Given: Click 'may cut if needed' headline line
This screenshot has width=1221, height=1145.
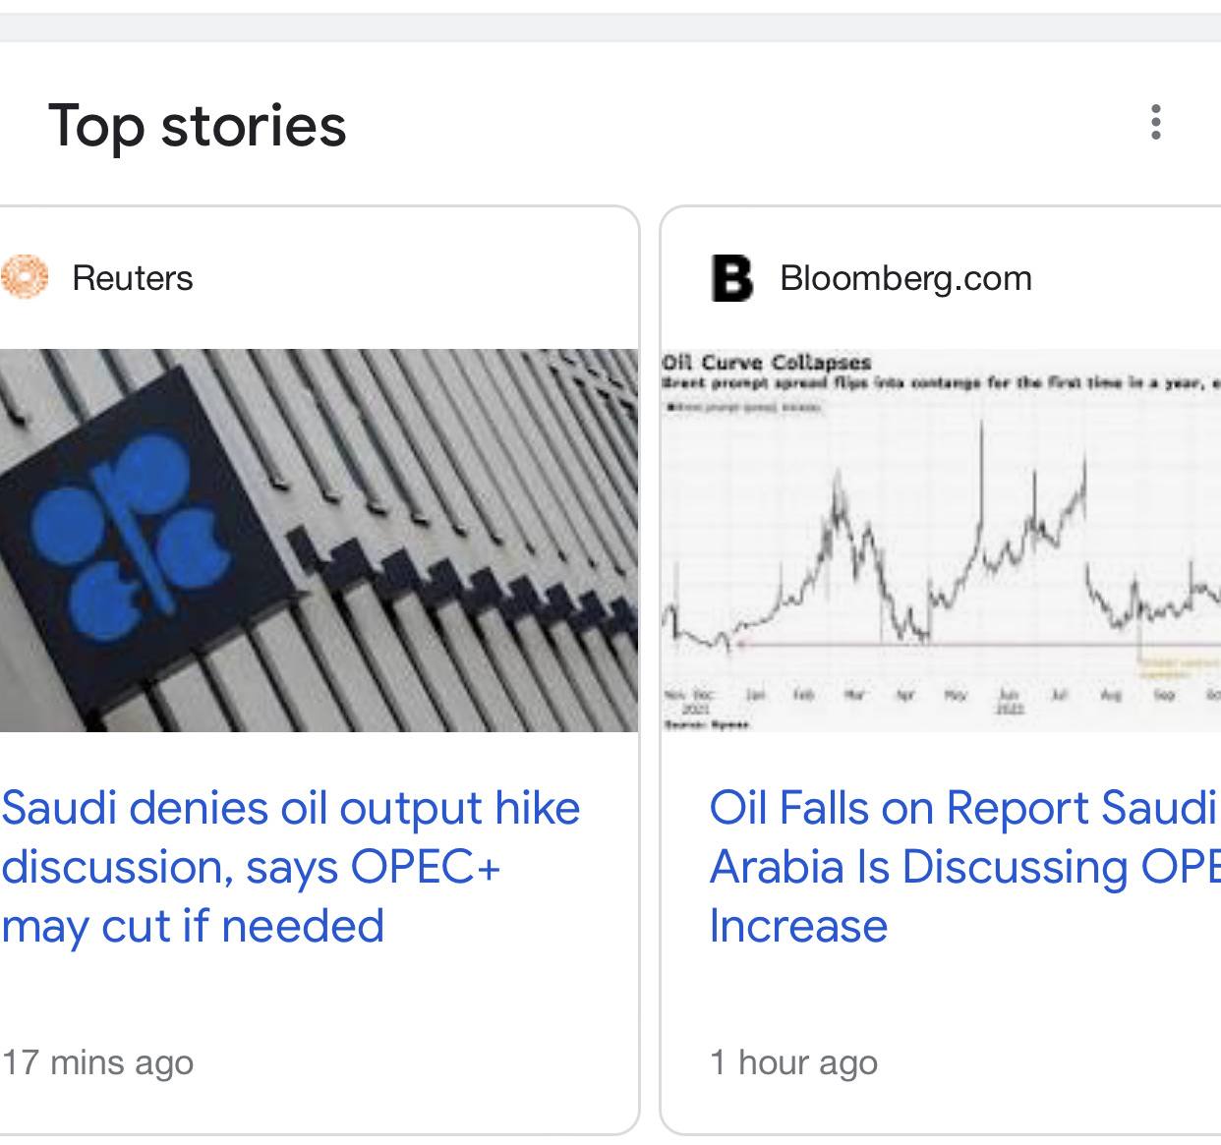Looking at the screenshot, I should pos(193,926).
